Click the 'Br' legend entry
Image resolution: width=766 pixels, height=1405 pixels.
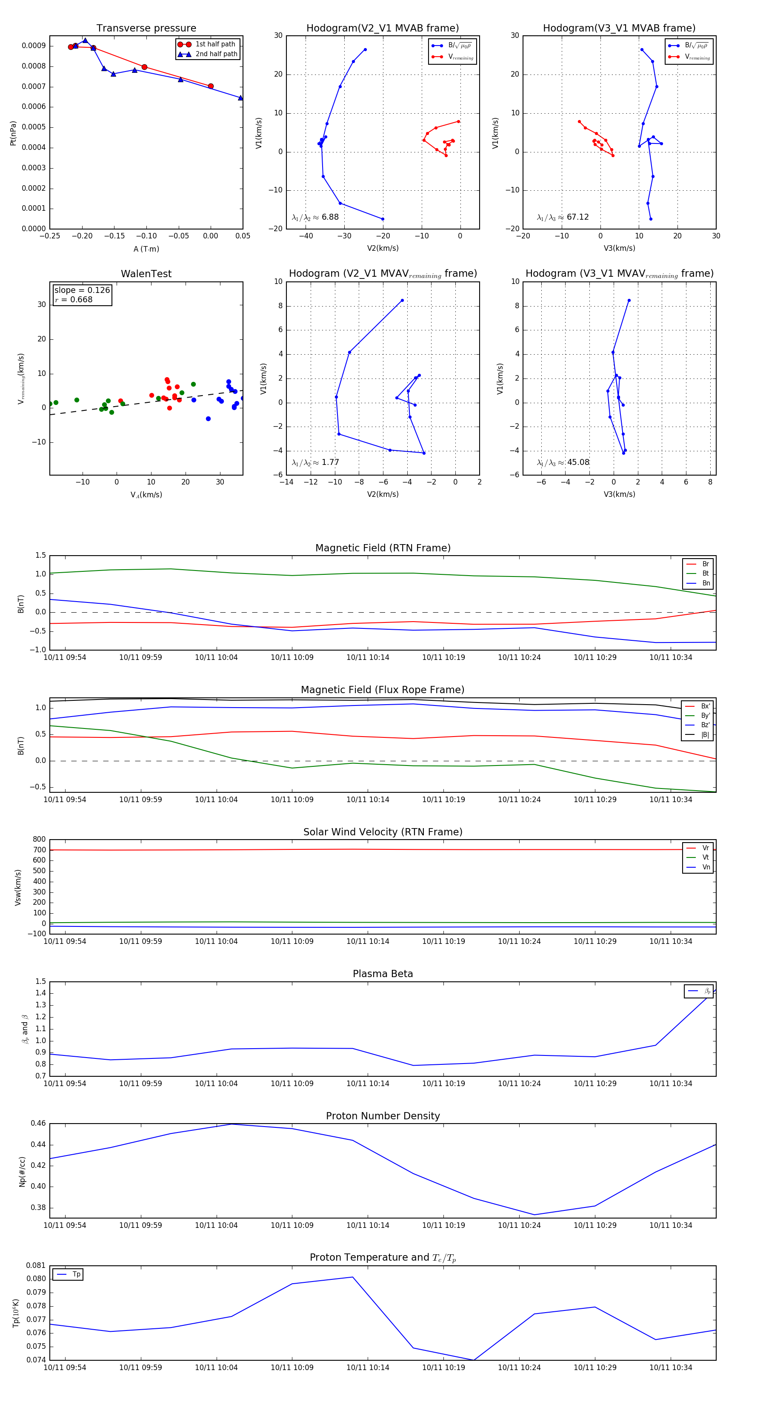[698, 564]
